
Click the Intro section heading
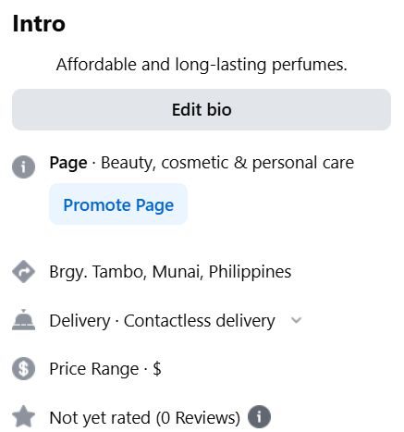coord(39,23)
